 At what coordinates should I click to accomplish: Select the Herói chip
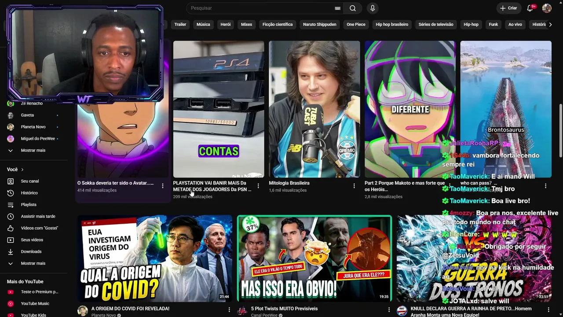point(226,25)
